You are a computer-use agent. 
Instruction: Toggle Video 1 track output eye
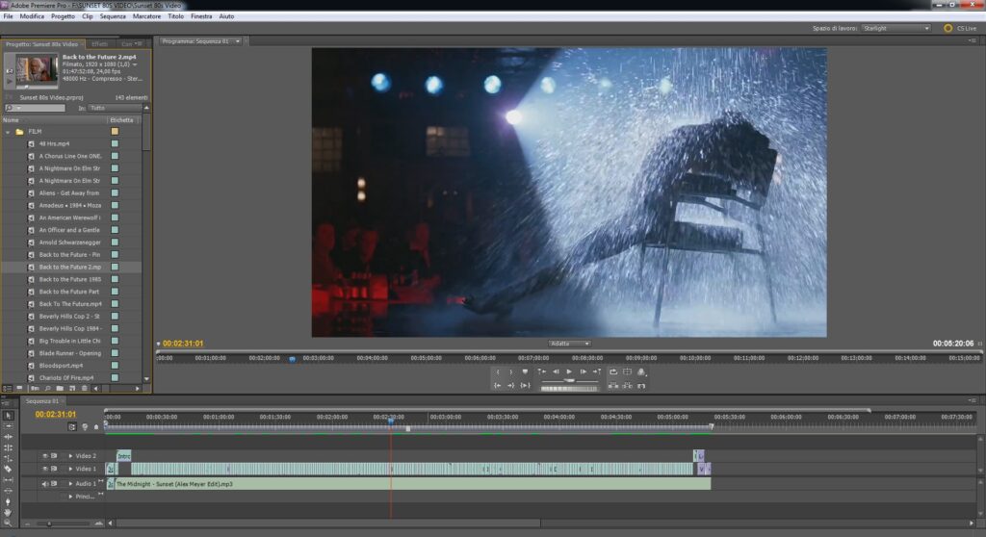44,469
